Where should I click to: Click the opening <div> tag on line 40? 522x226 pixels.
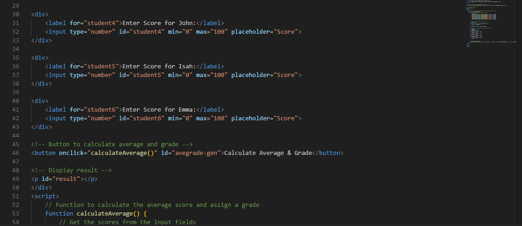point(40,101)
